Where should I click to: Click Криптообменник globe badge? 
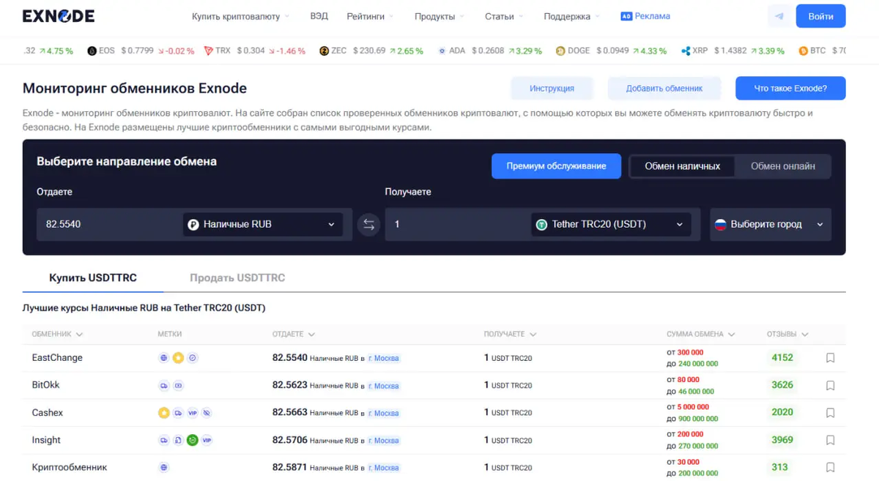(x=163, y=467)
